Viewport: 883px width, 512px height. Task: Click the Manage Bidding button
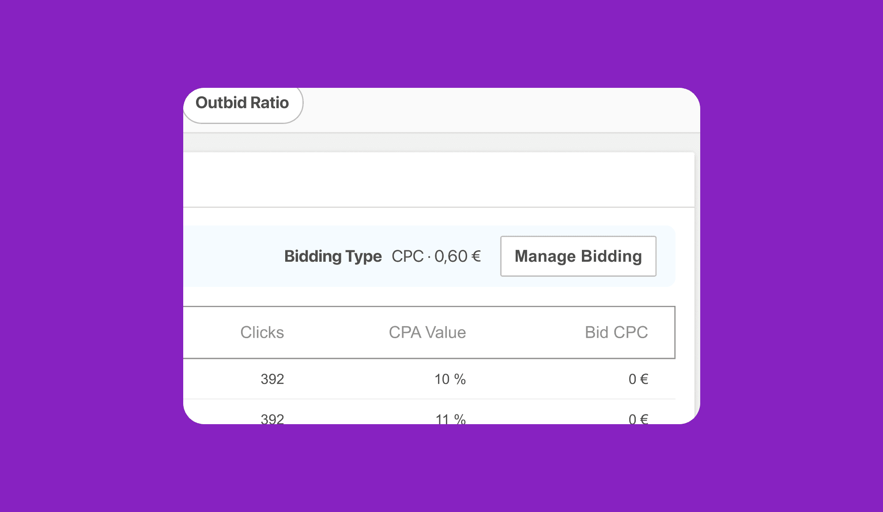[x=578, y=256]
